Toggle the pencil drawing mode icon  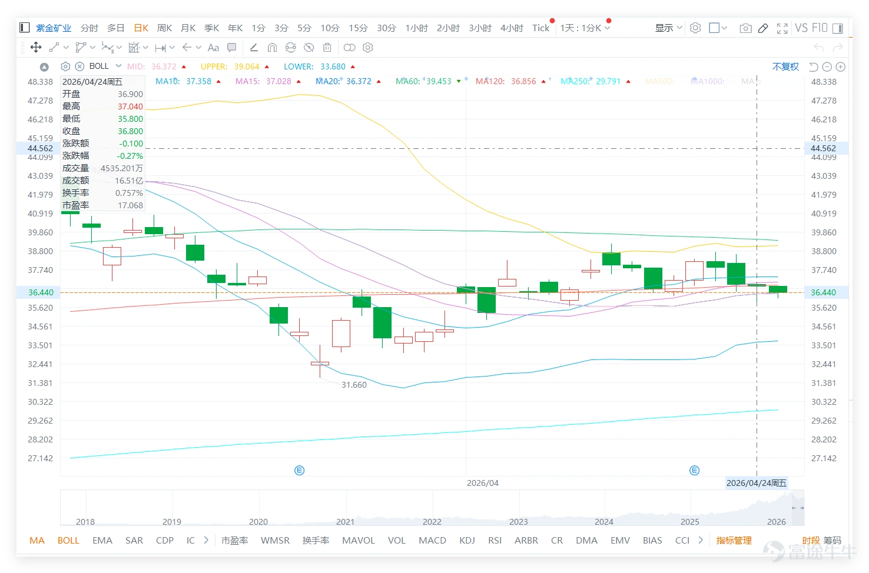[x=763, y=28]
